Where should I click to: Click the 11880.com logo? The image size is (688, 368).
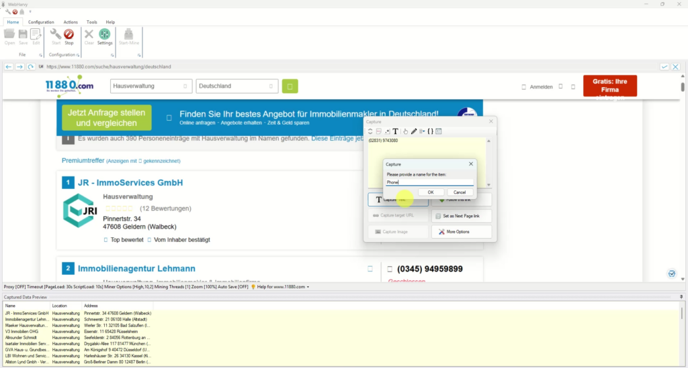click(69, 85)
